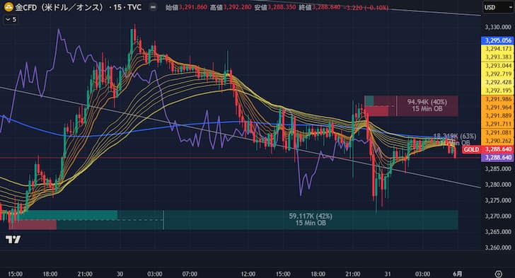The height and width of the screenshot is (278, 515).
Task: Click the minus icon next to TVC
Action: point(153,7)
